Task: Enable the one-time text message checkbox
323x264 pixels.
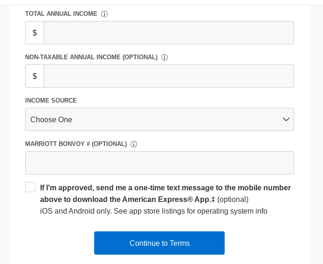Action: point(30,187)
